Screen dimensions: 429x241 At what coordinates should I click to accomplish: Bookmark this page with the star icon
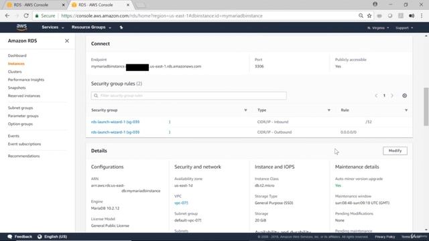tap(369, 16)
